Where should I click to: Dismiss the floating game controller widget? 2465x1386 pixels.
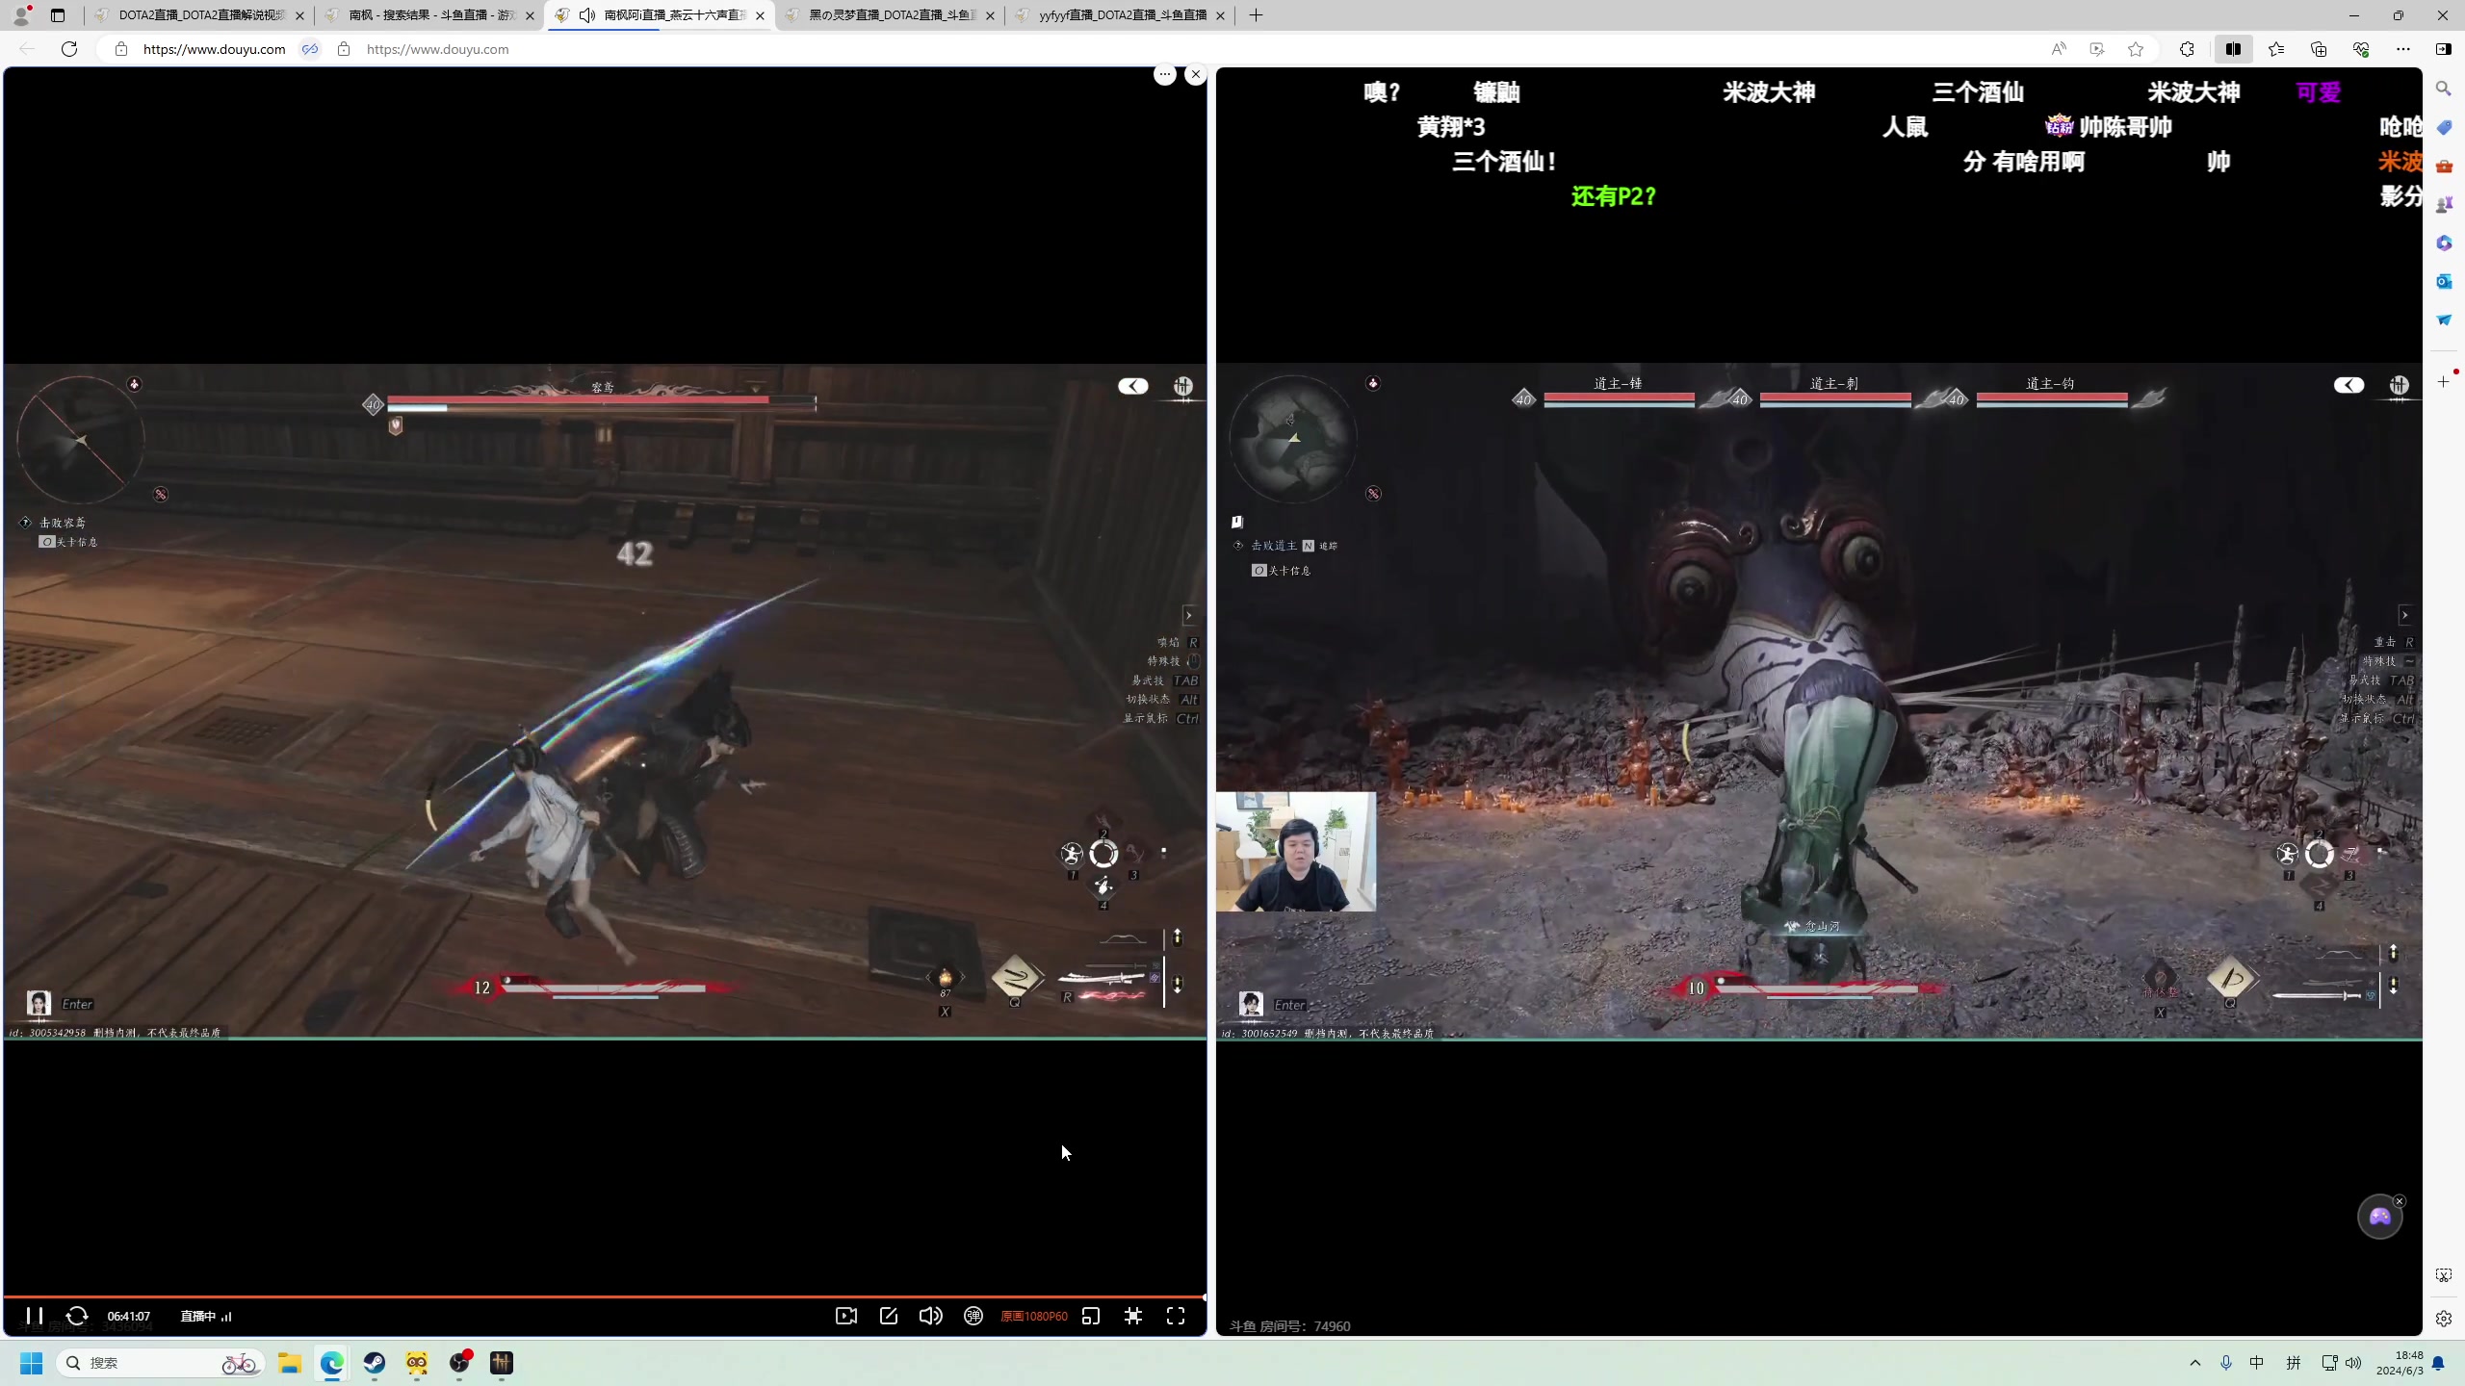coord(2400,1201)
